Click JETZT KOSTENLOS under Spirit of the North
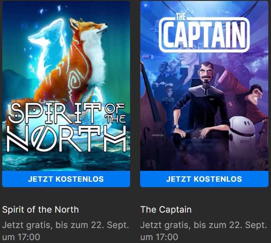Screen dimensions: 271x243 point(66,179)
